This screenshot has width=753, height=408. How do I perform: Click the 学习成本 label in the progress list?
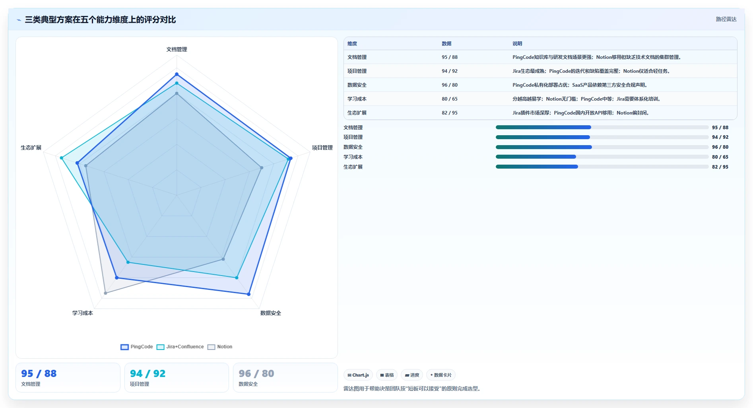(353, 157)
